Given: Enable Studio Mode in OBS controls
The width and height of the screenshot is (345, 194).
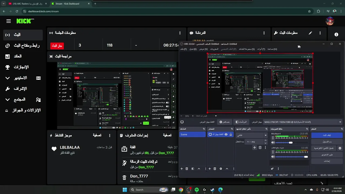Looking at the screenshot, I should click(327, 155).
